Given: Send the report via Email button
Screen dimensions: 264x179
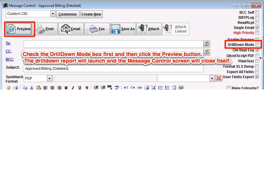Looking at the screenshot, I should click(x=71, y=29).
